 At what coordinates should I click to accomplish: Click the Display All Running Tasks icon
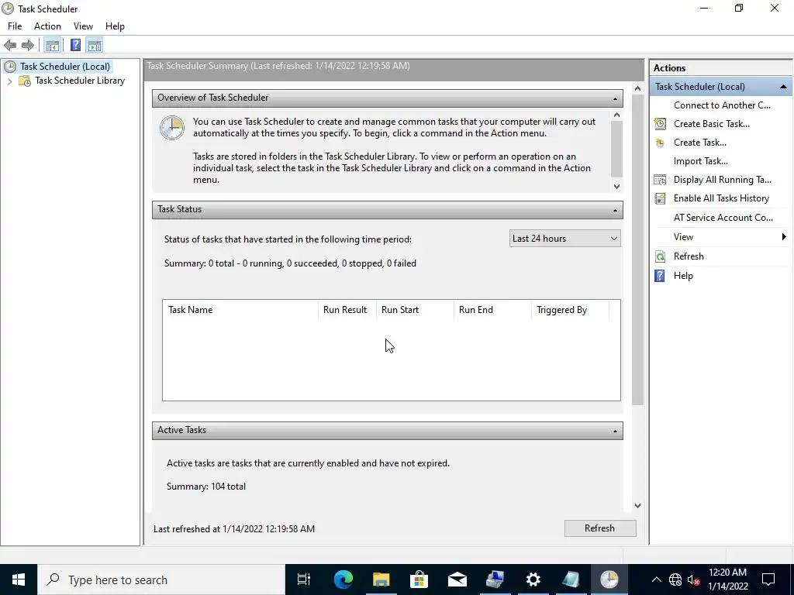point(660,180)
